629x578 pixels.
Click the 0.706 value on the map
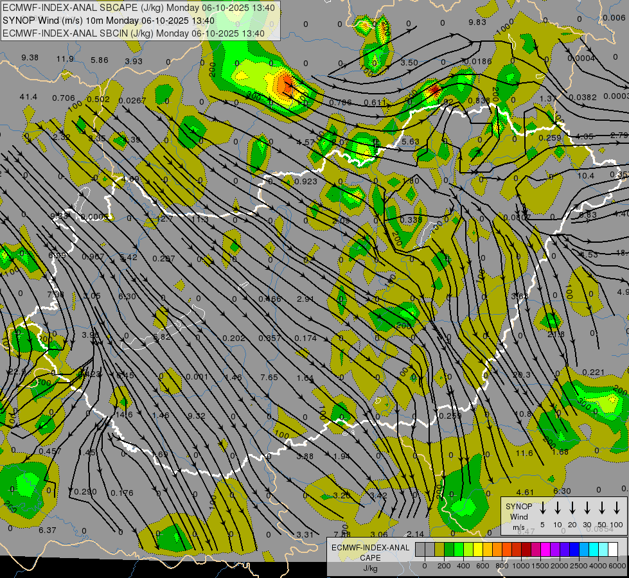pyautogui.click(x=64, y=98)
